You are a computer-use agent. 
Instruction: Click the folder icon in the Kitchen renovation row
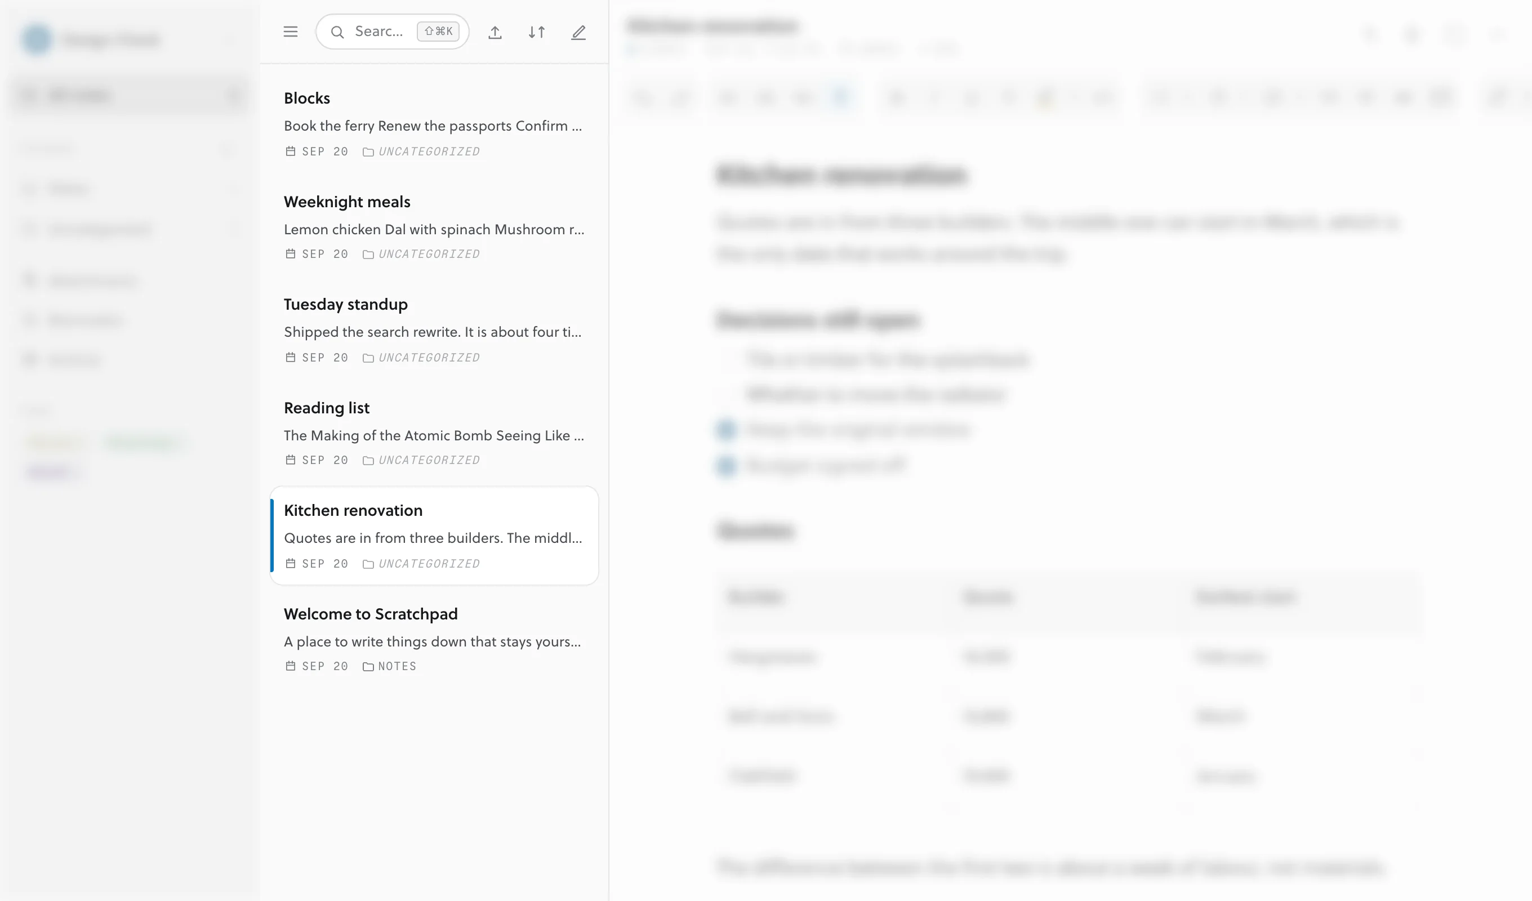click(x=368, y=564)
